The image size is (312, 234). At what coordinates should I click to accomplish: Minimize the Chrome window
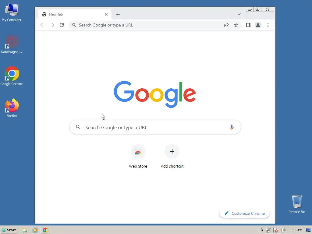[x=250, y=9]
